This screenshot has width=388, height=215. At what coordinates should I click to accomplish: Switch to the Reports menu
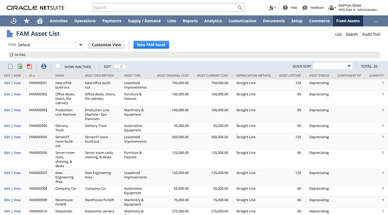(190, 21)
